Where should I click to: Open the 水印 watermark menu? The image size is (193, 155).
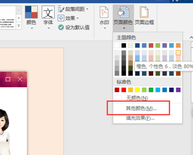[104, 18]
